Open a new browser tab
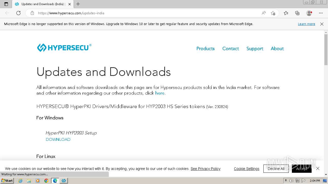This screenshot has height=184, width=328. (x=78, y=4)
